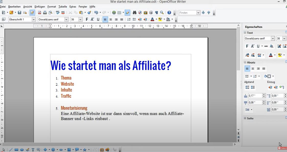Undo the last action
Screen dimensions: 287x152
[96, 12]
